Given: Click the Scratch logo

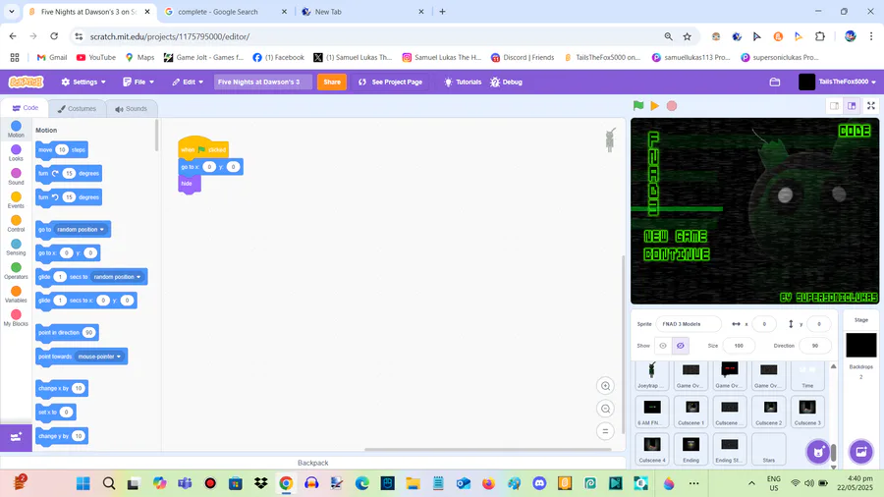Looking at the screenshot, I should (x=26, y=82).
